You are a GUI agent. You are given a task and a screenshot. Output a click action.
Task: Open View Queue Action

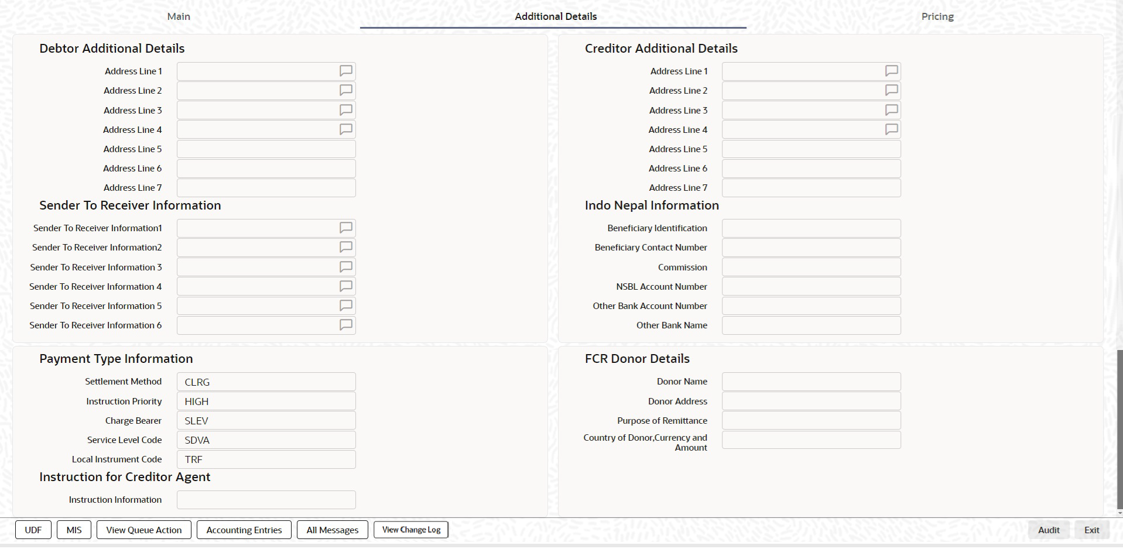(x=144, y=530)
